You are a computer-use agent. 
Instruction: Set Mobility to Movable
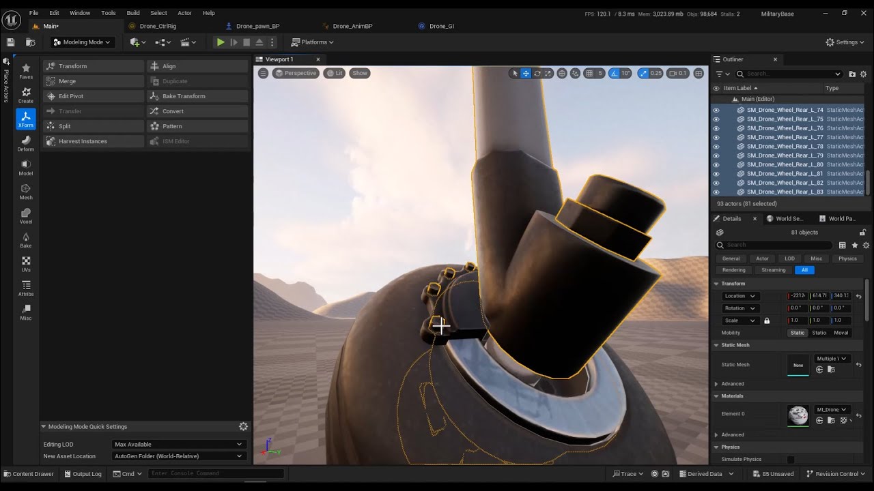pos(841,333)
